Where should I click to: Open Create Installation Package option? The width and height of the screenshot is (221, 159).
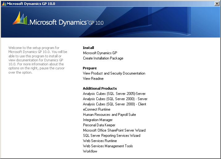(x=103, y=58)
